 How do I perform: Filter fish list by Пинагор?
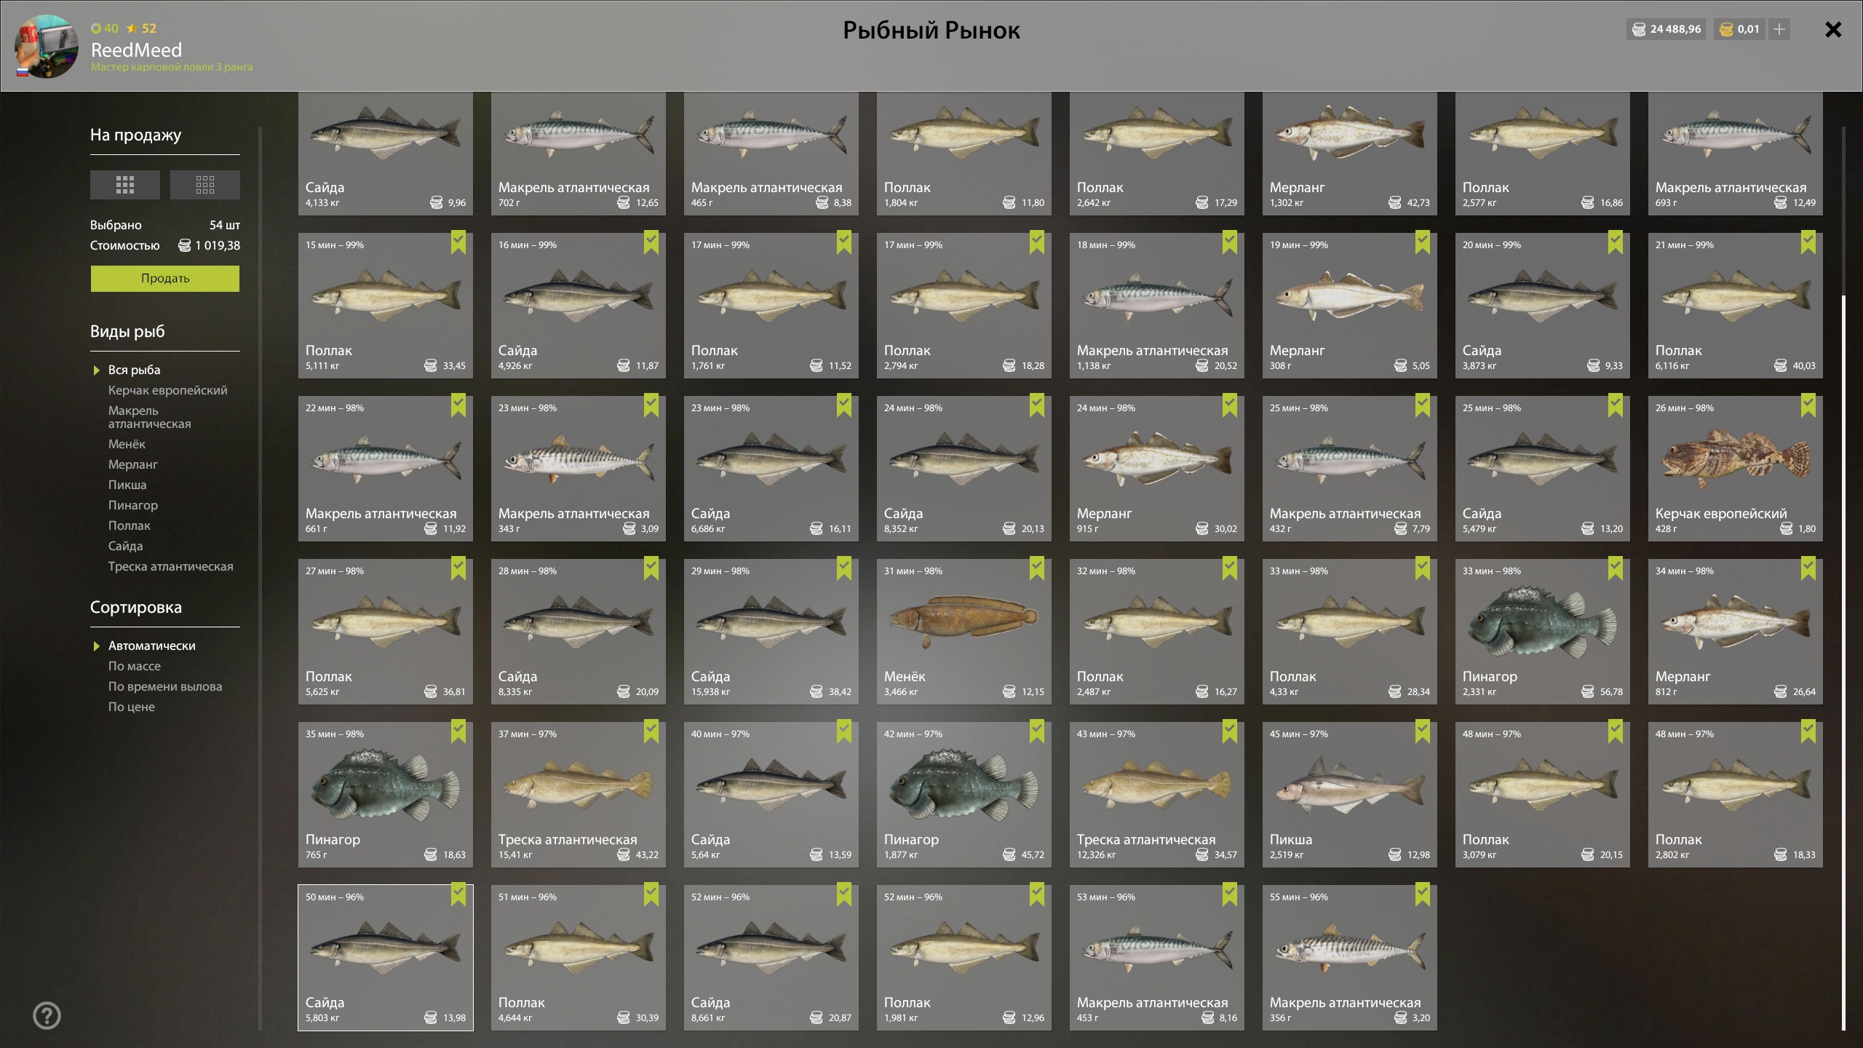tap(133, 505)
